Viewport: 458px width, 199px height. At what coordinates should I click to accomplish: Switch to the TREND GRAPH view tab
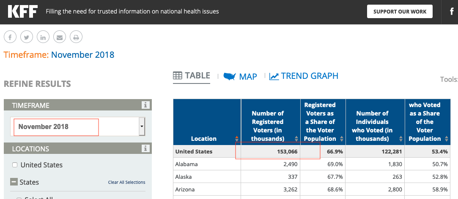tap(304, 76)
